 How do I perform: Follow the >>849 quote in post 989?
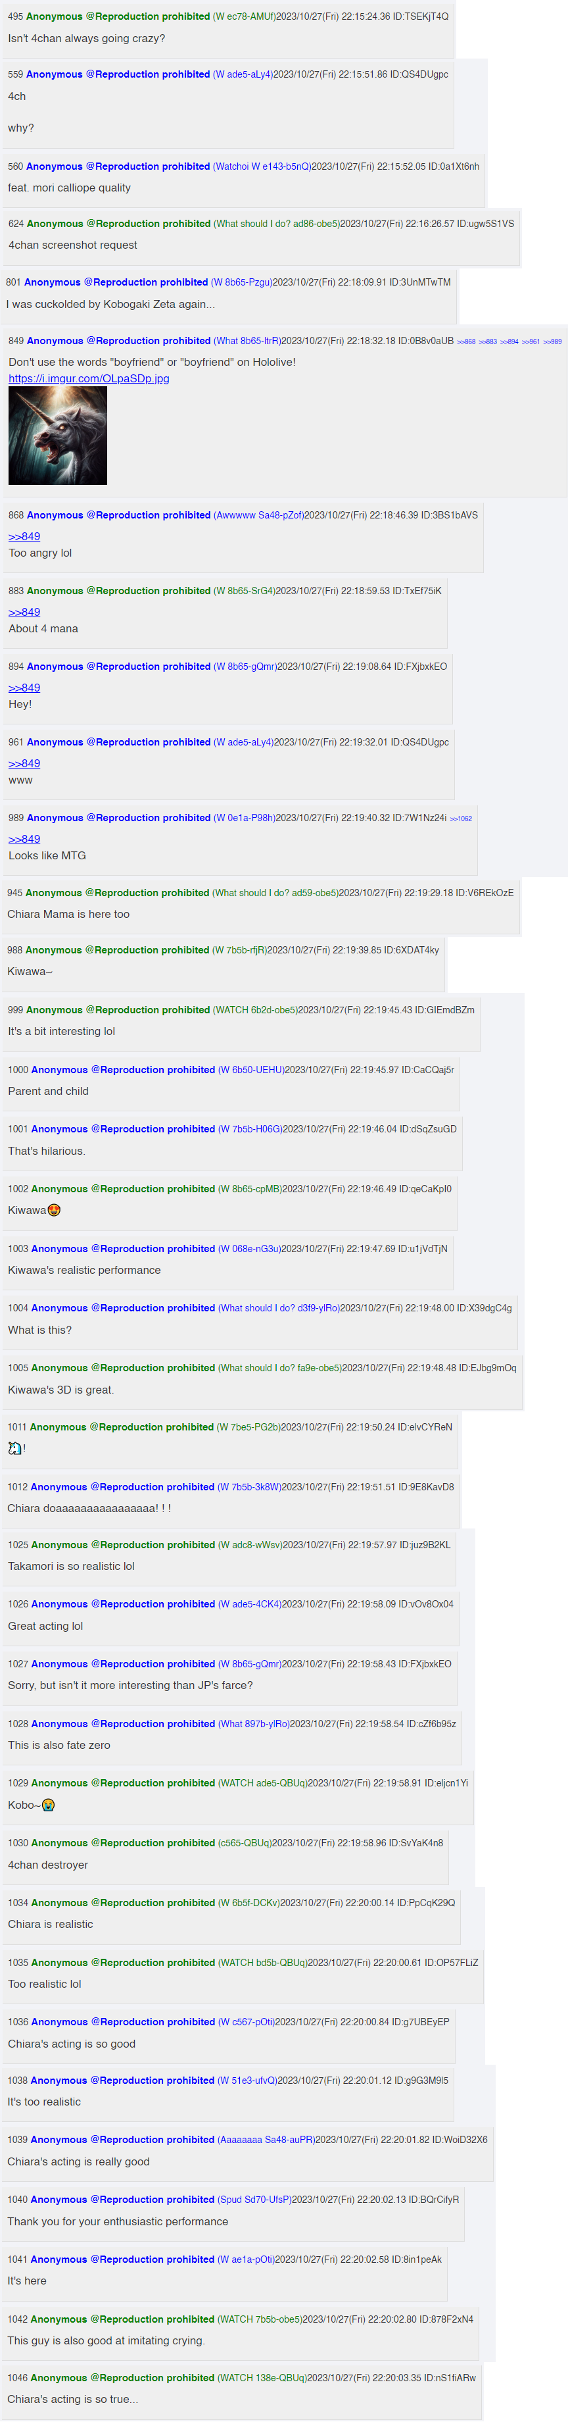pos(24,839)
